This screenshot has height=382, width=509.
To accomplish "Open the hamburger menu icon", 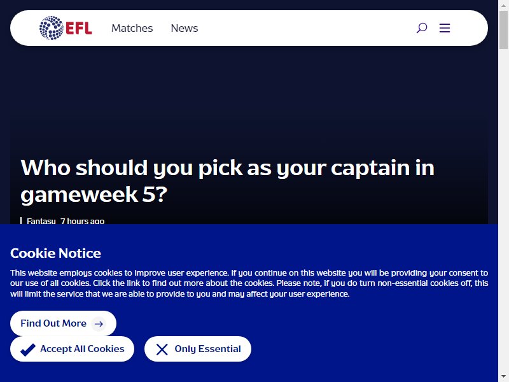I will 444,28.
